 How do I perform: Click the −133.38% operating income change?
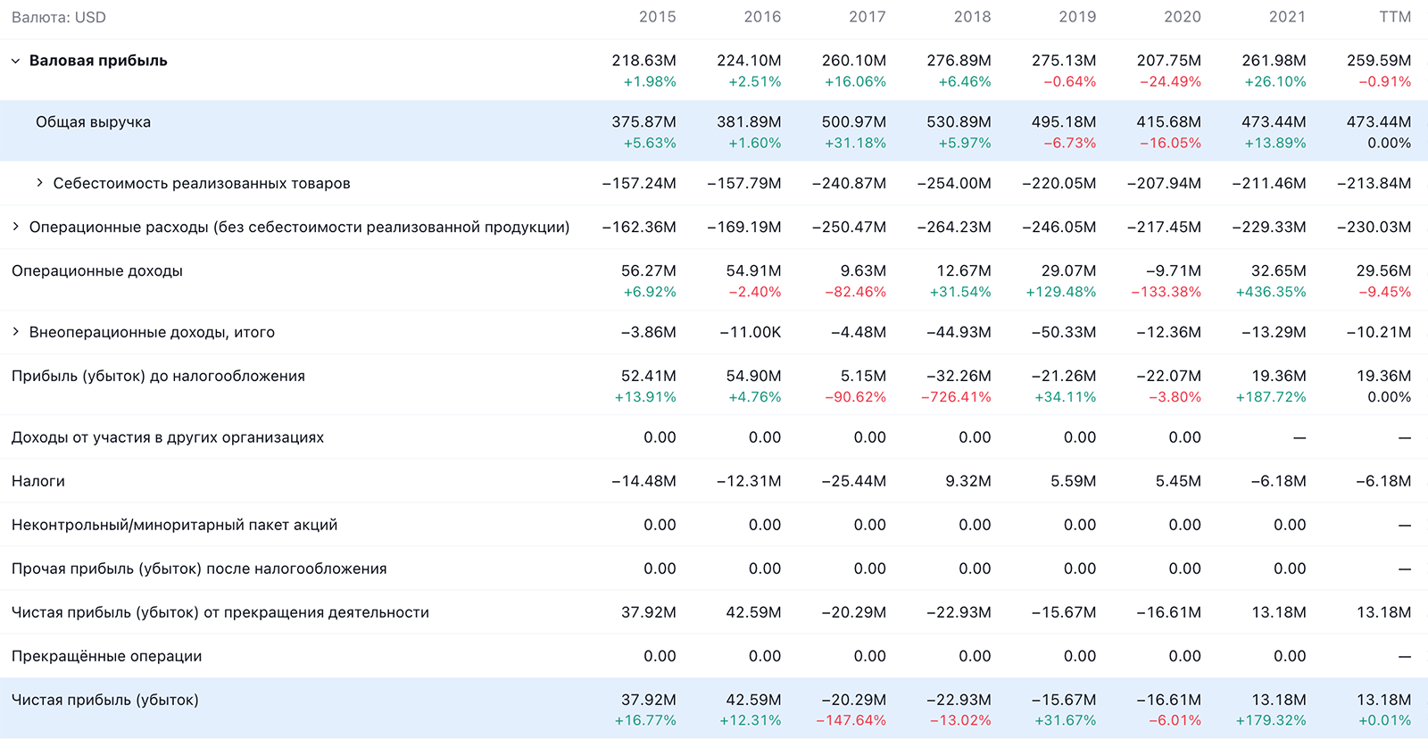point(1166,292)
